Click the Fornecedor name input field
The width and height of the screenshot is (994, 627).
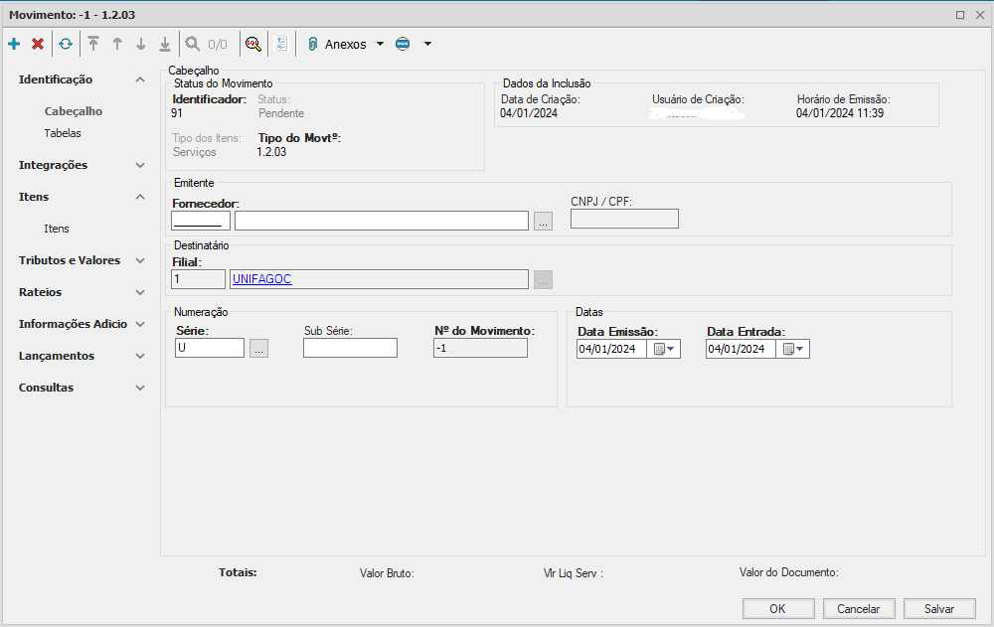(x=381, y=221)
